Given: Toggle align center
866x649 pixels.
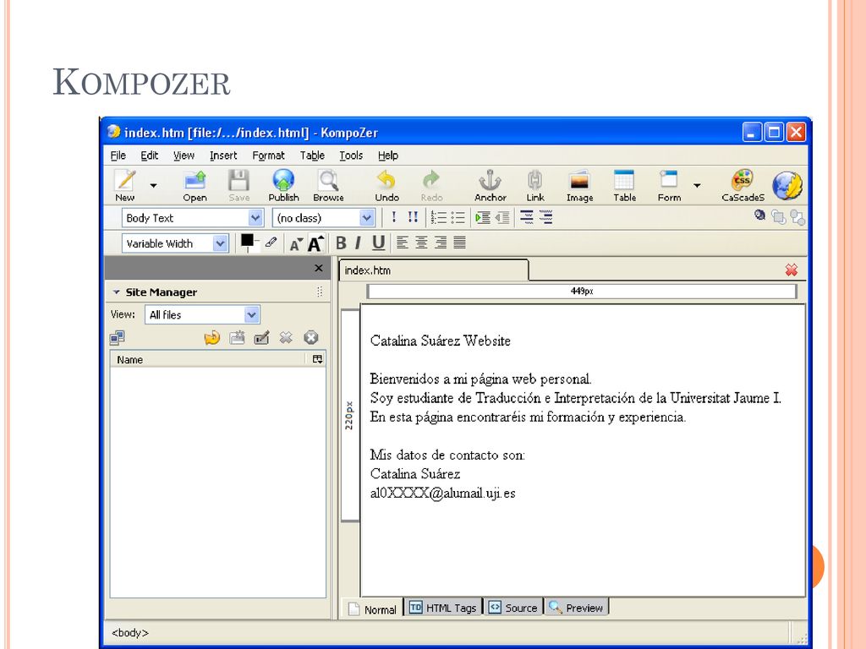Looking at the screenshot, I should (x=421, y=243).
